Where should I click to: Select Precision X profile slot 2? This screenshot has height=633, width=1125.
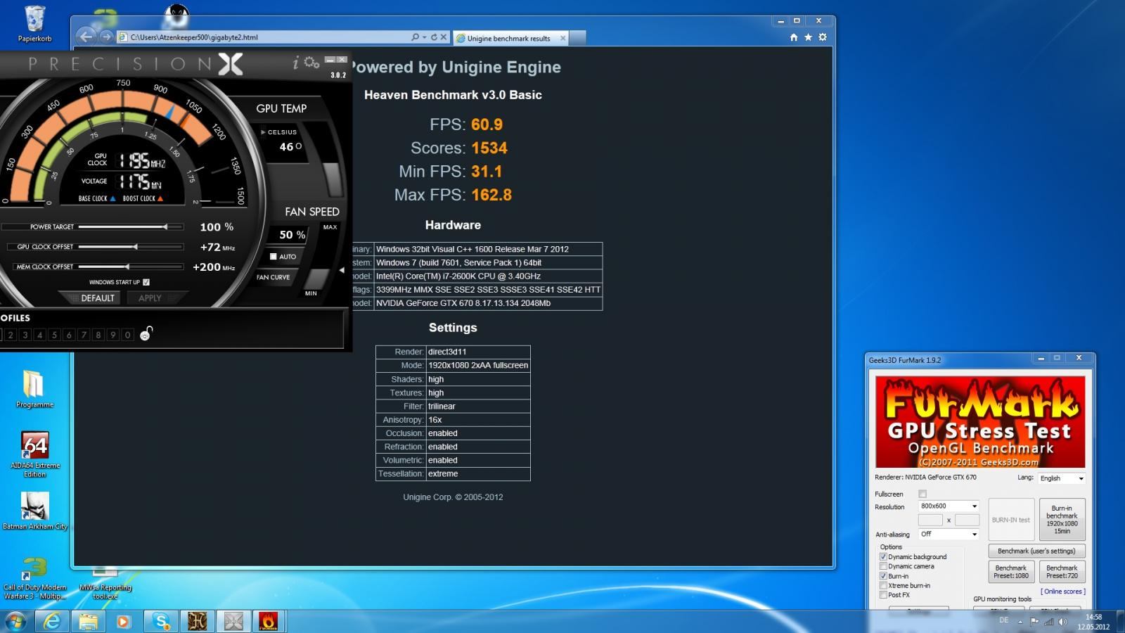pos(11,335)
